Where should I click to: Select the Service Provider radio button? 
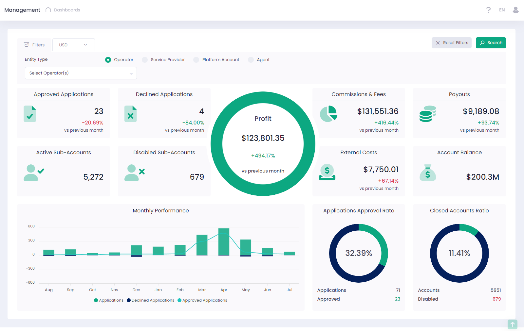point(145,60)
